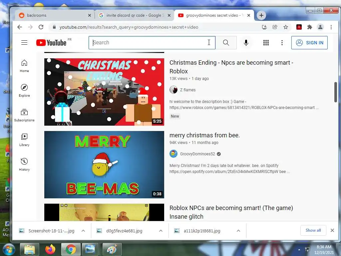
Task: Click the site lock icon in address bar
Action: click(x=54, y=27)
